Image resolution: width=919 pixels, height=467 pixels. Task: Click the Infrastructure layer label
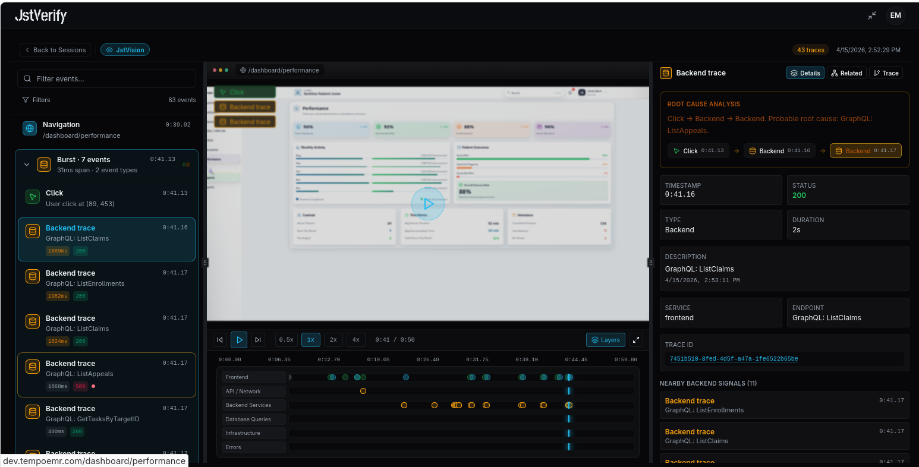254,433
